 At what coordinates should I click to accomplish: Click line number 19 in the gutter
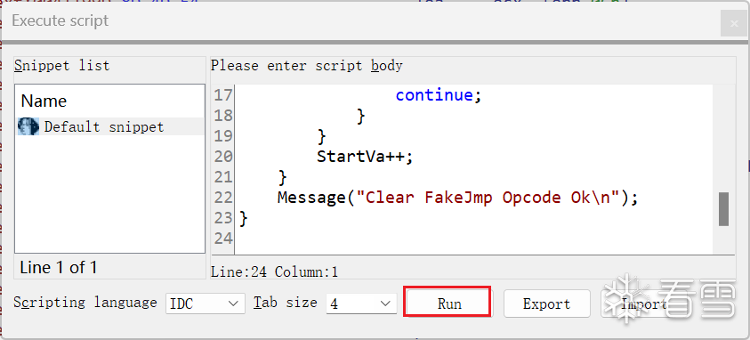pos(223,136)
